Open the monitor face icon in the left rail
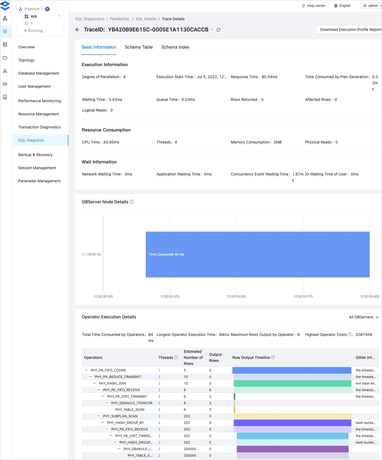This screenshot has height=460, width=382. click(x=5, y=97)
